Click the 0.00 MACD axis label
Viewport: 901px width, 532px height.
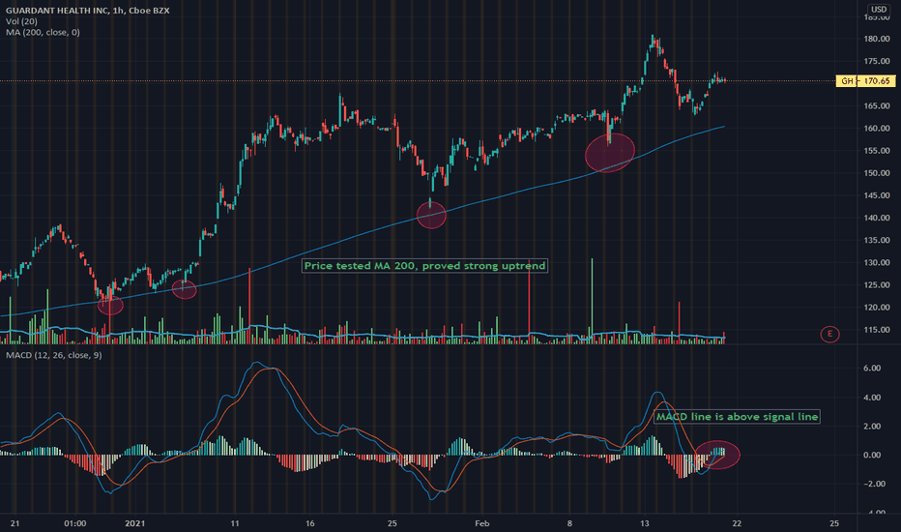(x=872, y=455)
